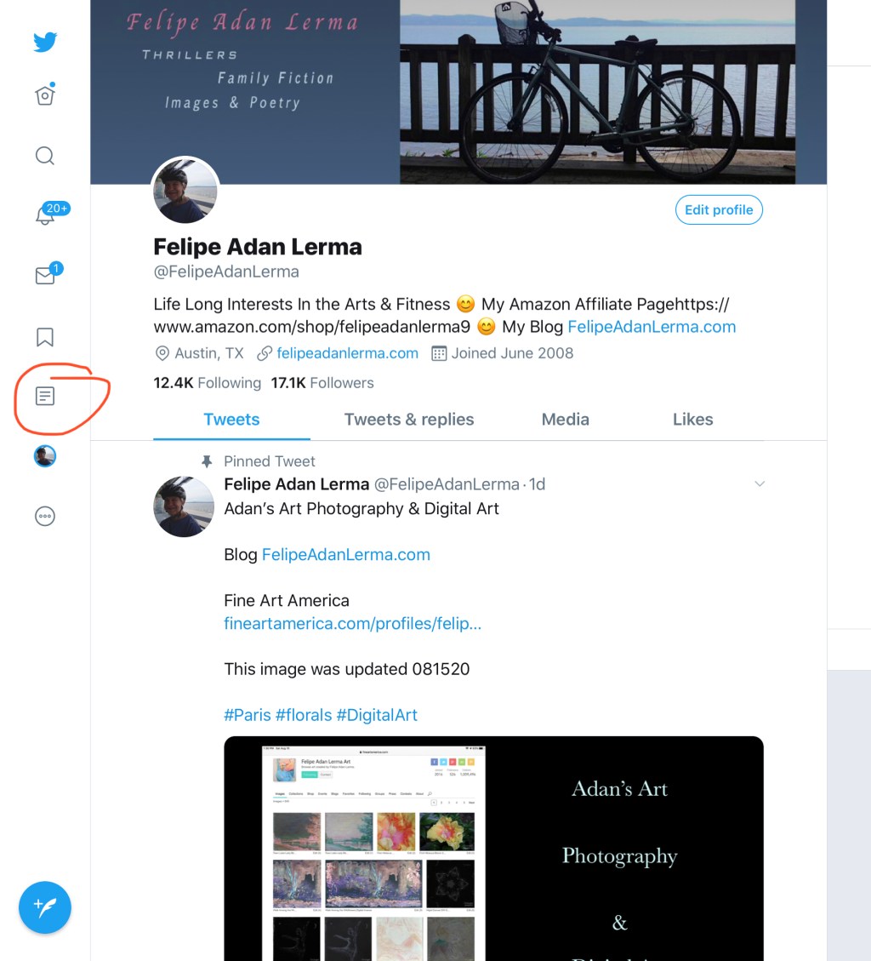Open profile avatar in sidebar
Image resolution: width=871 pixels, height=961 pixels.
(45, 456)
